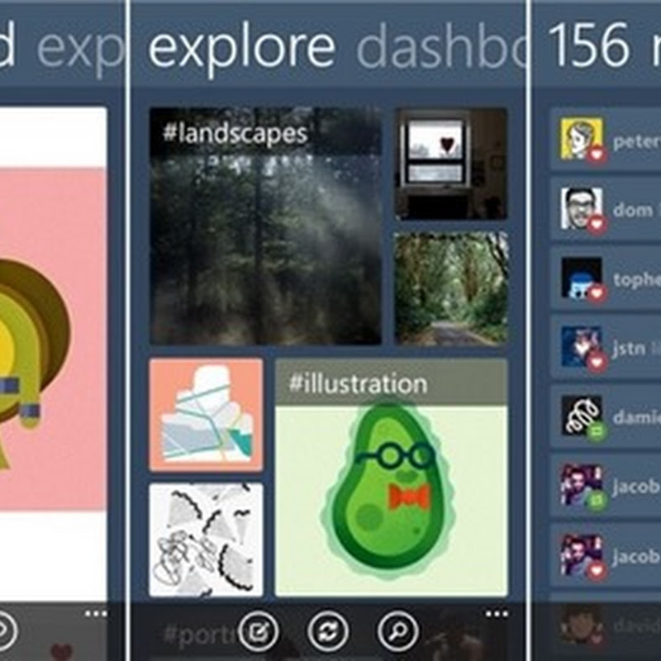Screen dimensions: 661x661
Task: Select the explore tab heading
Action: click(x=242, y=47)
